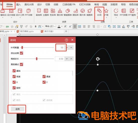Open the PPT拼图 tool
The width and height of the screenshot is (138, 123).
[123, 12]
